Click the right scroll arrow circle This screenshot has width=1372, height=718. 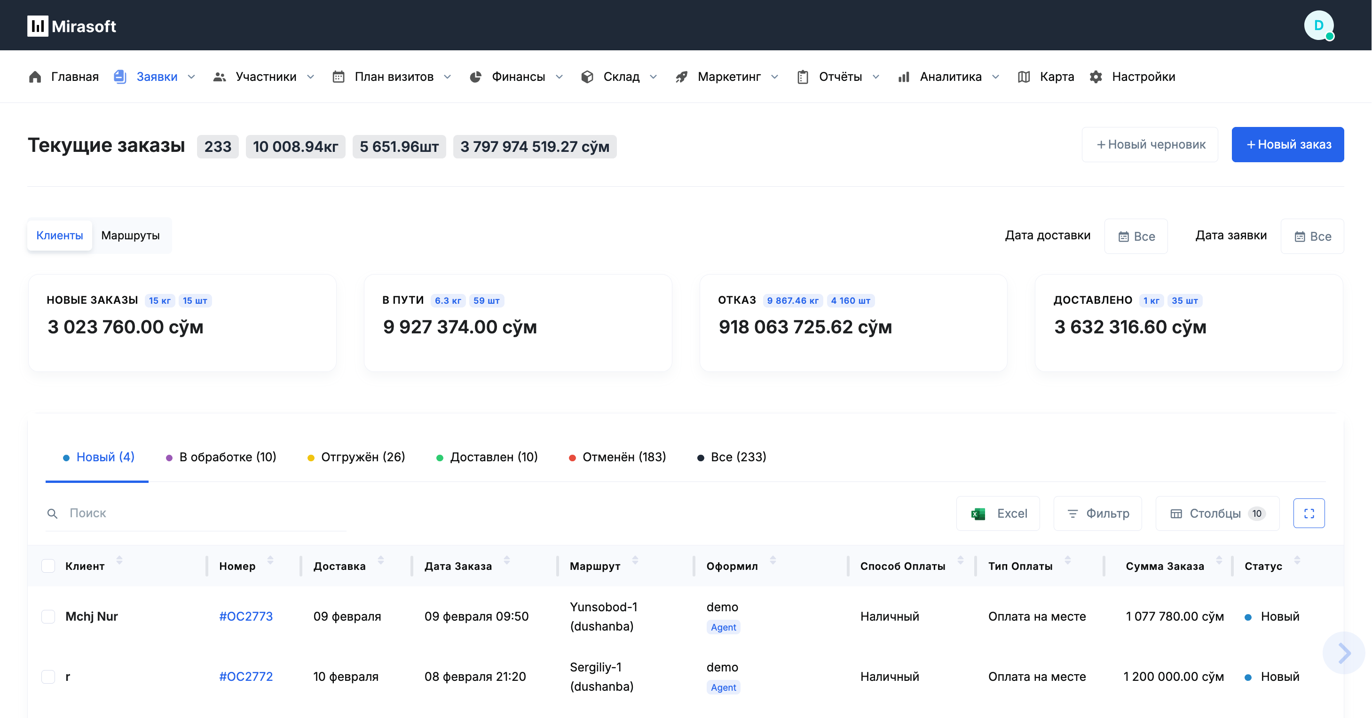[x=1344, y=653]
